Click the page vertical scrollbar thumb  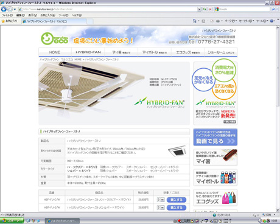pos(278,68)
